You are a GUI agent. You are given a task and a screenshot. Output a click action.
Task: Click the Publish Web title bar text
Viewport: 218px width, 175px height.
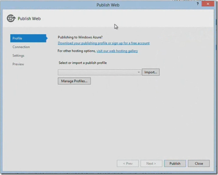(x=108, y=5)
